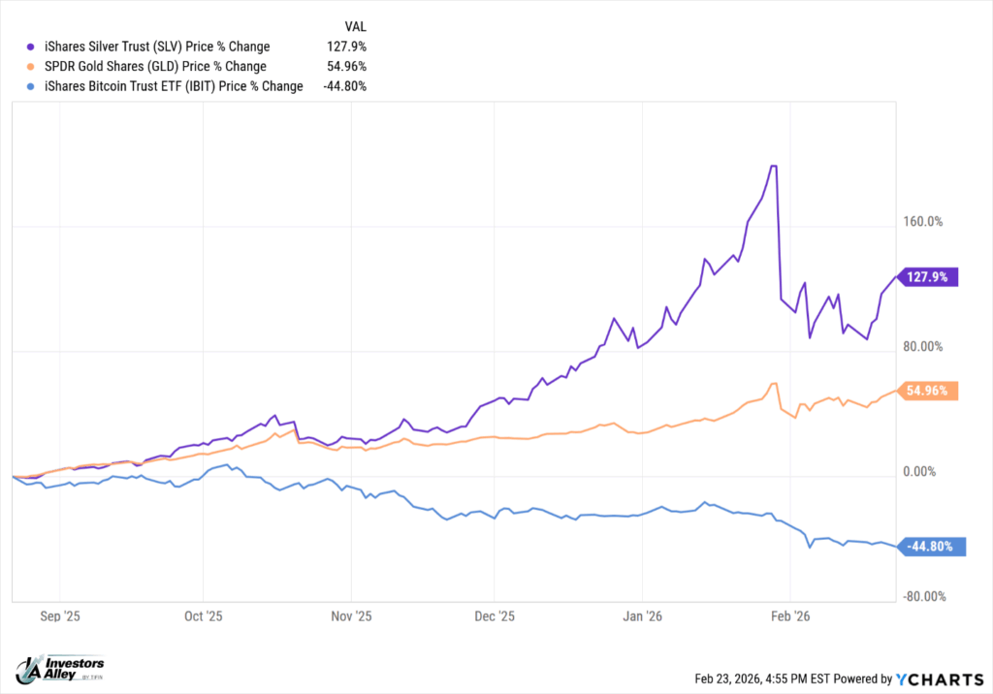Click the Nov '25 x-axis label
This screenshot has height=694, width=993.
point(351,615)
